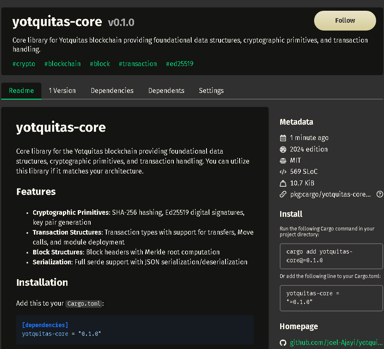The height and width of the screenshot is (349, 384).
Task: Click the Installation heading
Action: 42,283
